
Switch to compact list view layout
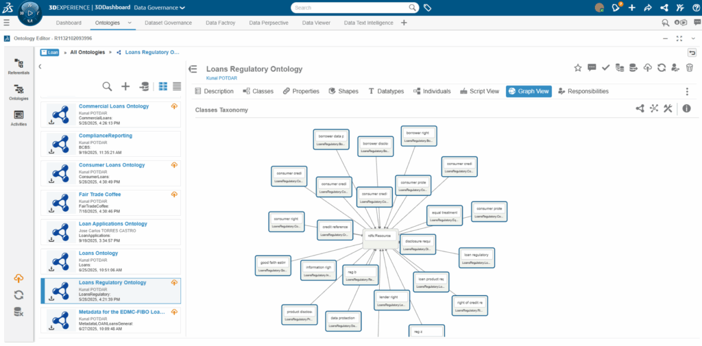(x=177, y=86)
